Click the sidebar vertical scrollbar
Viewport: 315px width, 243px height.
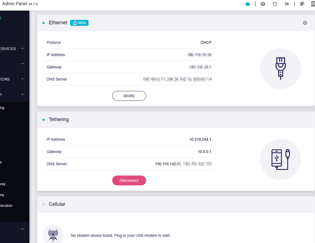[30, 123]
